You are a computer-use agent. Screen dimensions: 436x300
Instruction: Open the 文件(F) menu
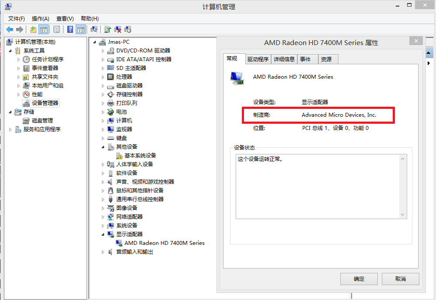[x=17, y=19]
